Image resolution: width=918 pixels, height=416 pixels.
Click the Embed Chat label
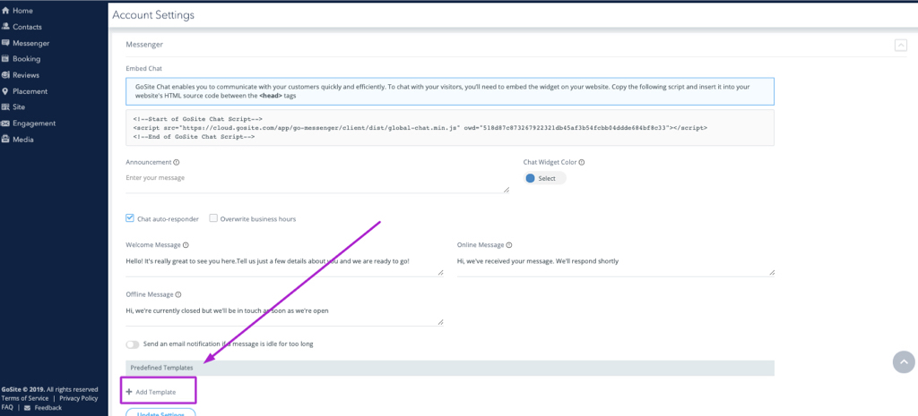point(144,68)
